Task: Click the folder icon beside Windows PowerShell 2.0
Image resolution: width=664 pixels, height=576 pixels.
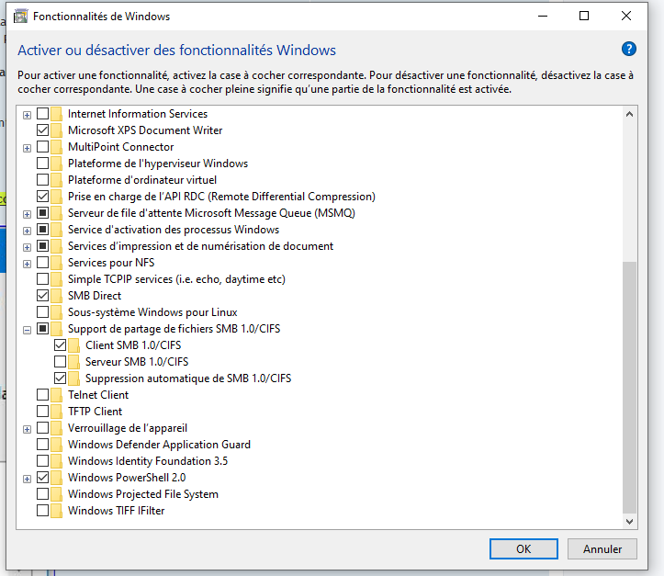Action: [x=56, y=478]
